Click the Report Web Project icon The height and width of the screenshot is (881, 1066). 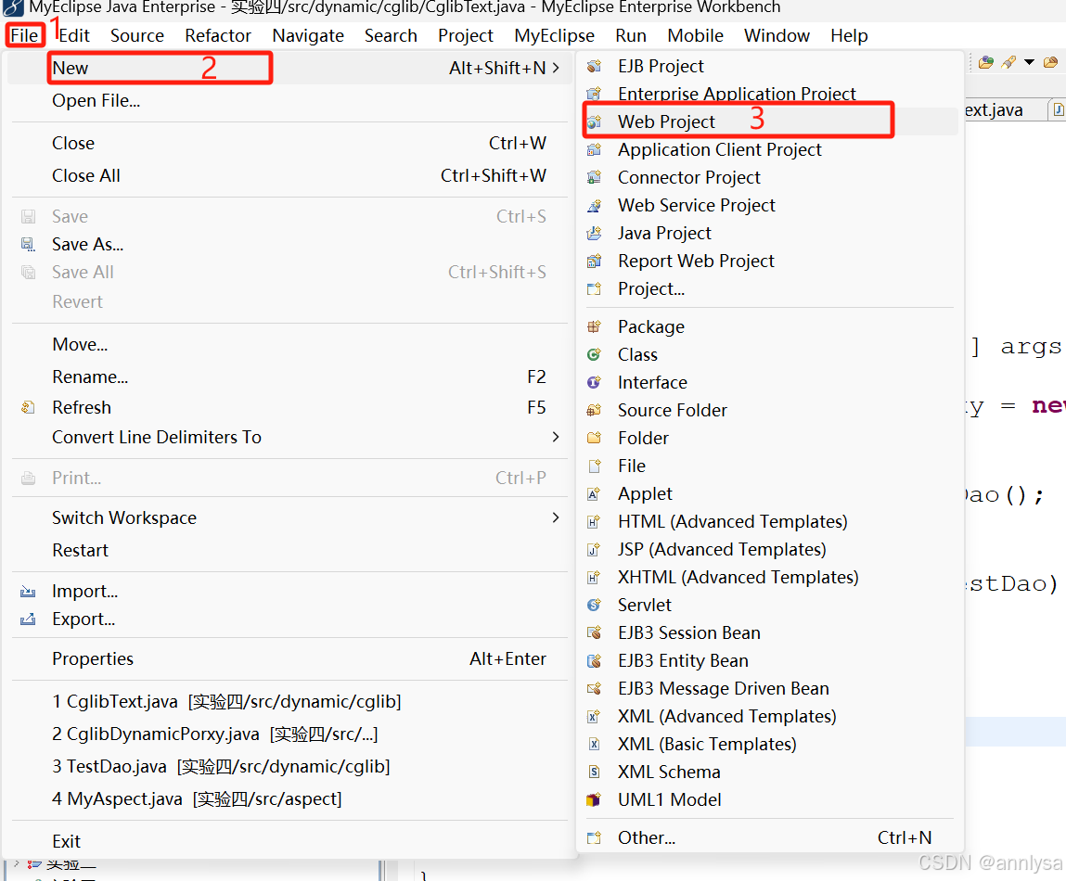pos(594,261)
